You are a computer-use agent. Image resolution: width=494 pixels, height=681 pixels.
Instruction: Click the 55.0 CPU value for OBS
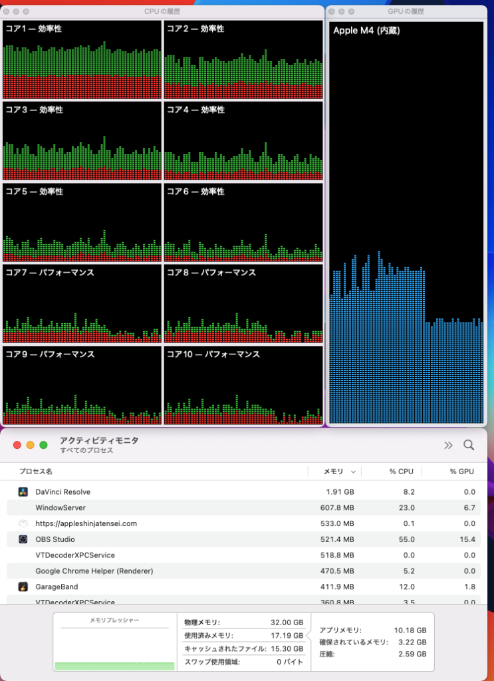pos(407,539)
